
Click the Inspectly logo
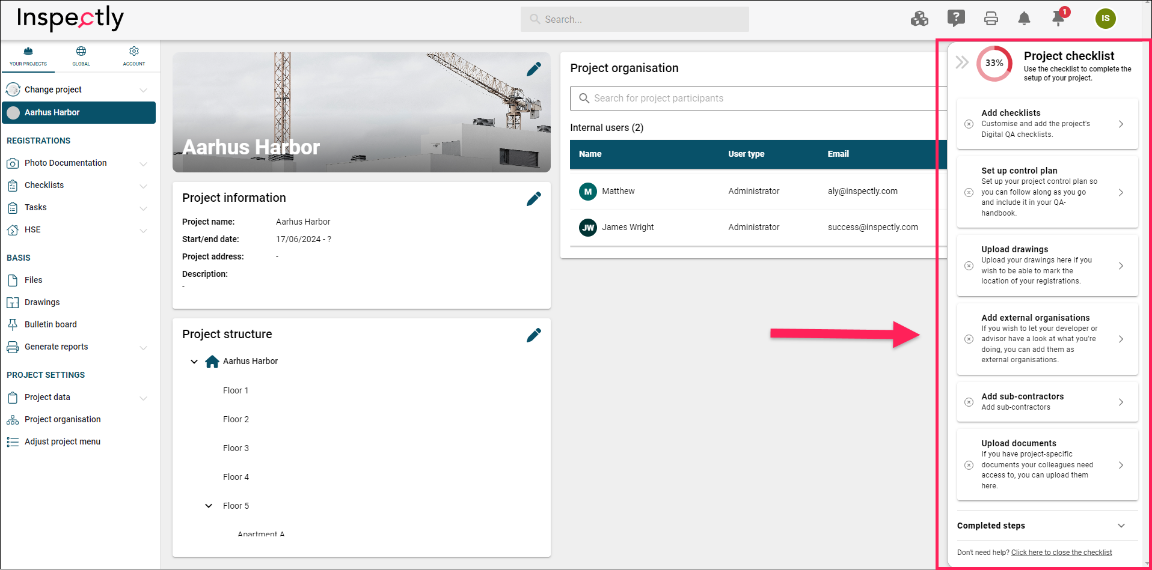(70, 19)
